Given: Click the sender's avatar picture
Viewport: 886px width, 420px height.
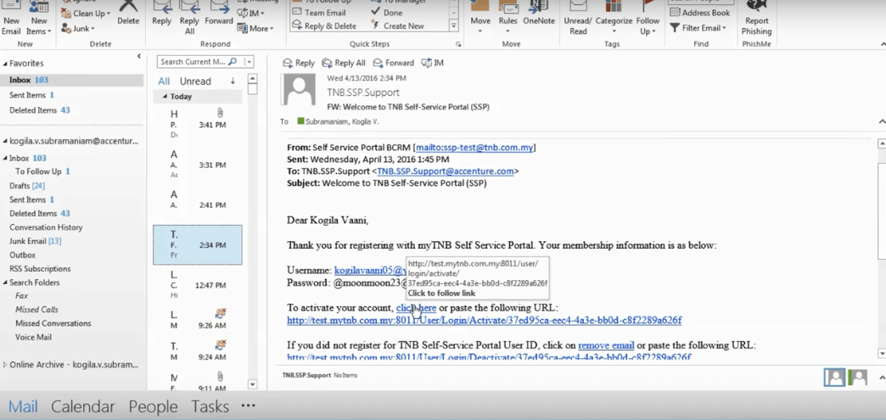Looking at the screenshot, I should (299, 91).
